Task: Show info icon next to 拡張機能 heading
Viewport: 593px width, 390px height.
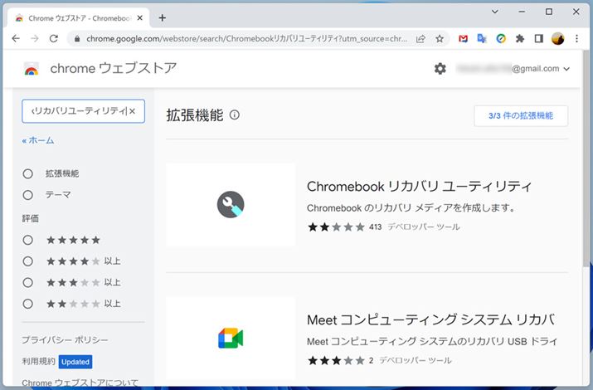Action: click(235, 115)
